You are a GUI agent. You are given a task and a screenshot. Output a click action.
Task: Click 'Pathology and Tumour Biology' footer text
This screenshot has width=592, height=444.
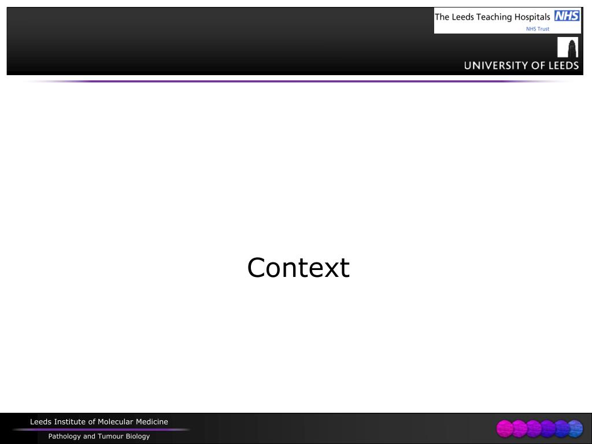coord(99,436)
